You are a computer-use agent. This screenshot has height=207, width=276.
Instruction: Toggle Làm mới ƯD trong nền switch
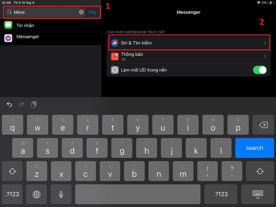point(260,70)
